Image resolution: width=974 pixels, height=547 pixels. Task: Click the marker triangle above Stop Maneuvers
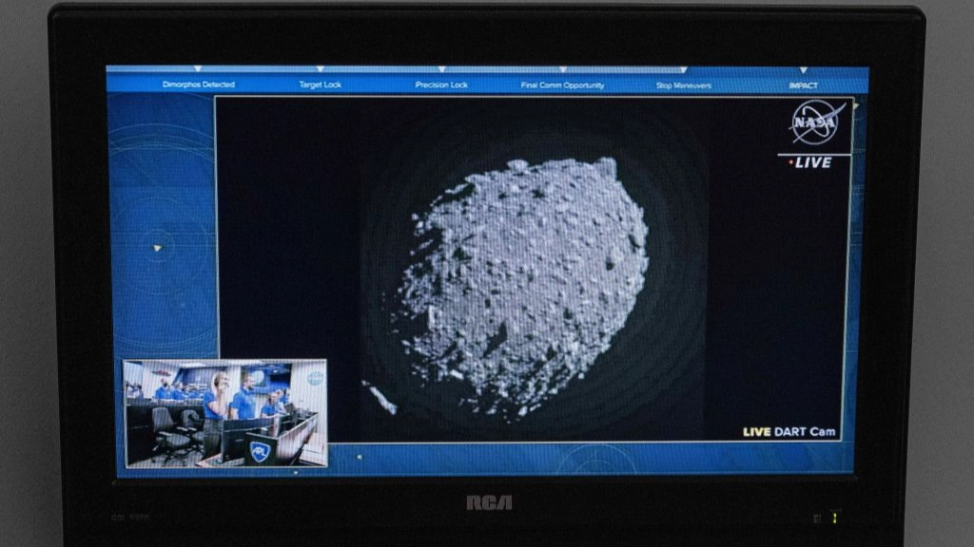click(683, 70)
